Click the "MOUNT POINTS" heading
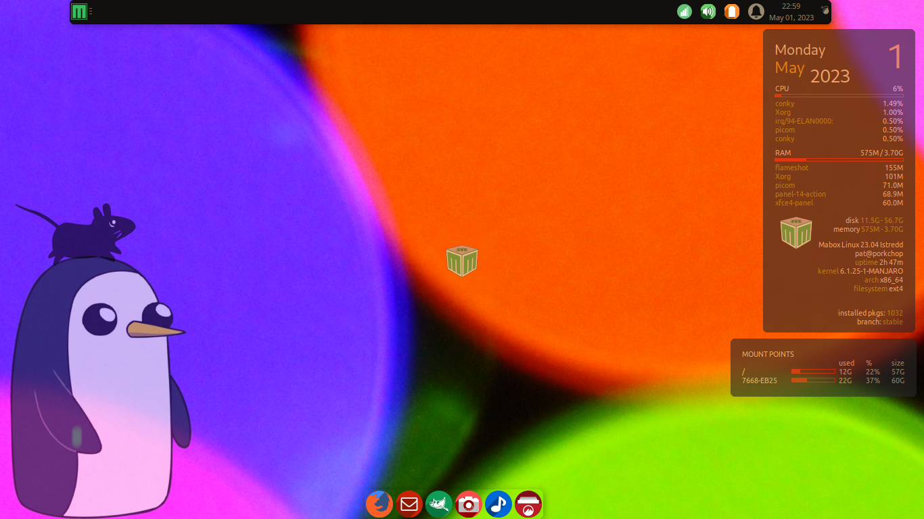Viewport: 924px width, 519px height. click(768, 354)
